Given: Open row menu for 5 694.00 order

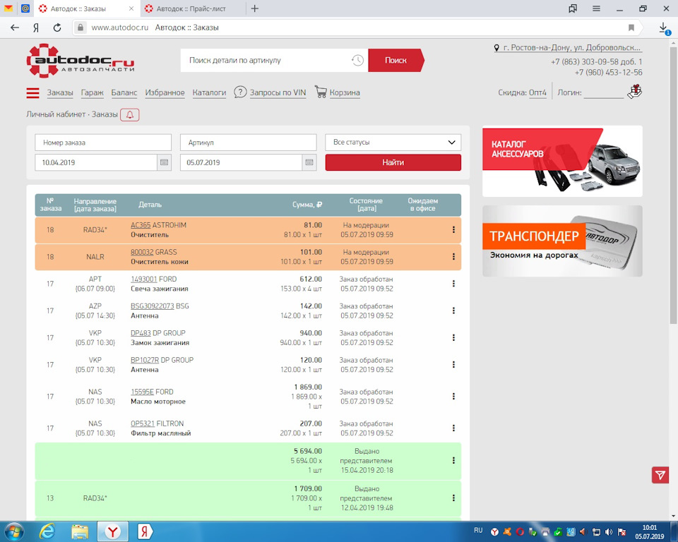Looking at the screenshot, I should tap(453, 460).
